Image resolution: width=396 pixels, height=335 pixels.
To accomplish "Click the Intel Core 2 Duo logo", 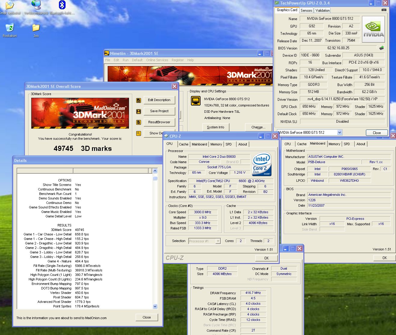I will pyautogui.click(x=262, y=164).
